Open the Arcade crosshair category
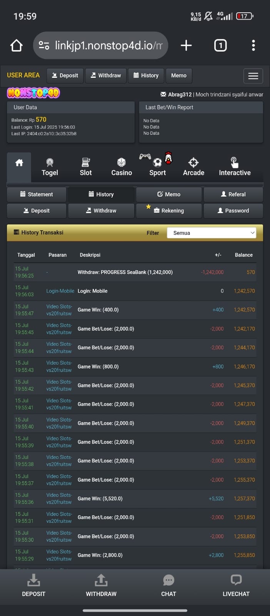The width and height of the screenshot is (270, 616). coord(193,167)
